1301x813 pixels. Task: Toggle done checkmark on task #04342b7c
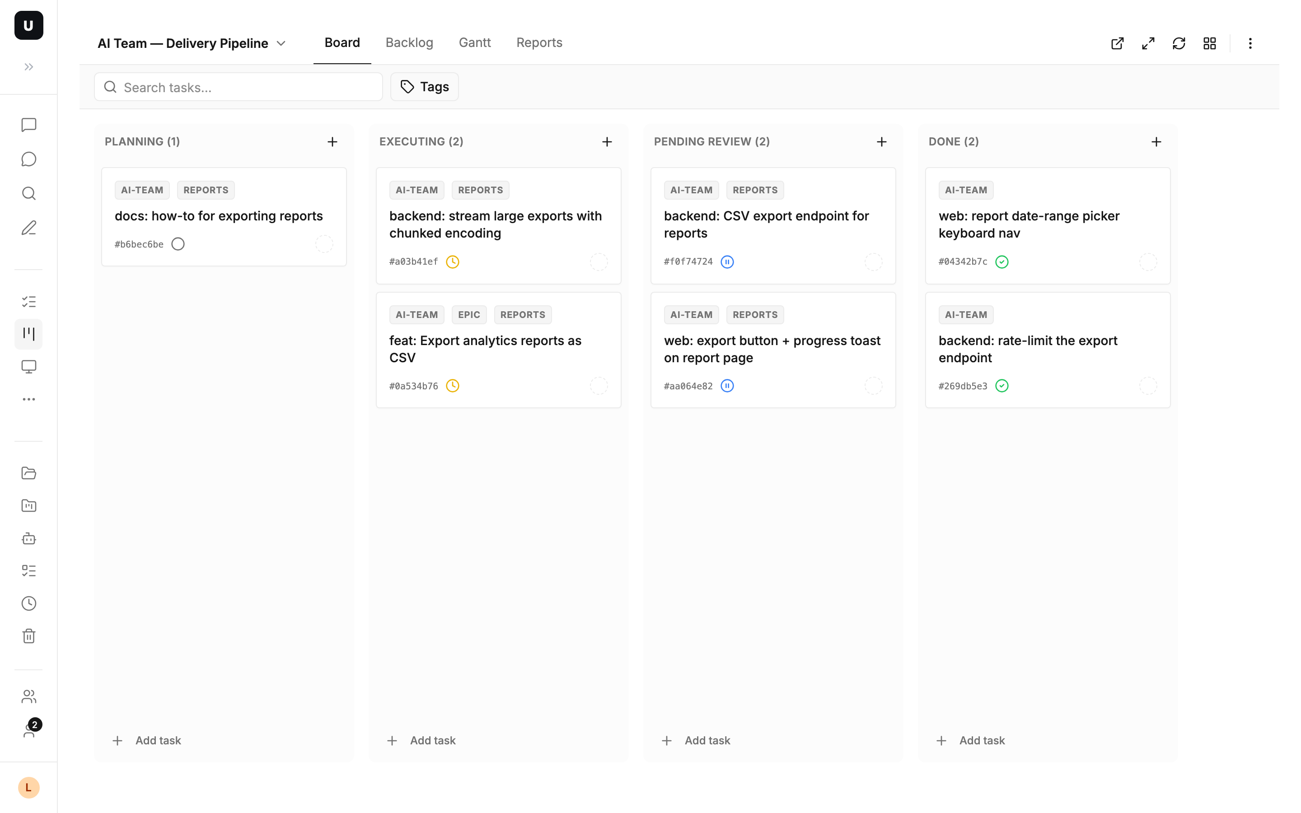(1002, 262)
